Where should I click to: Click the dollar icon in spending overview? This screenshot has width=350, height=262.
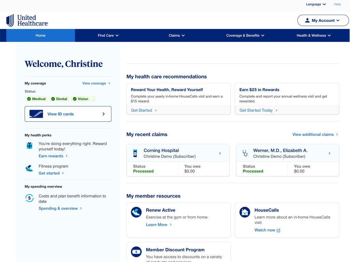tap(29, 198)
